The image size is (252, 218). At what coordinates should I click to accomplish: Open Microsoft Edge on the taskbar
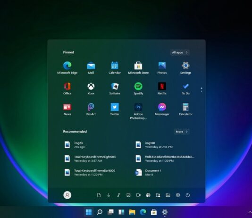[x=143, y=212]
